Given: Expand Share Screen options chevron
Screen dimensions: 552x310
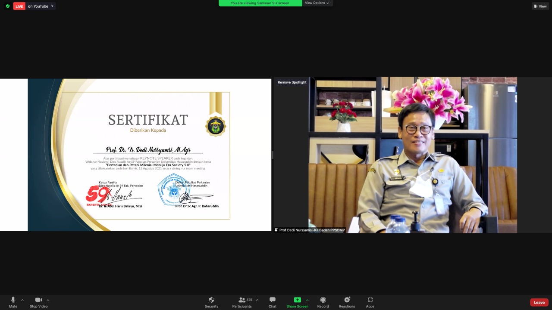Looking at the screenshot, I should click(x=307, y=300).
